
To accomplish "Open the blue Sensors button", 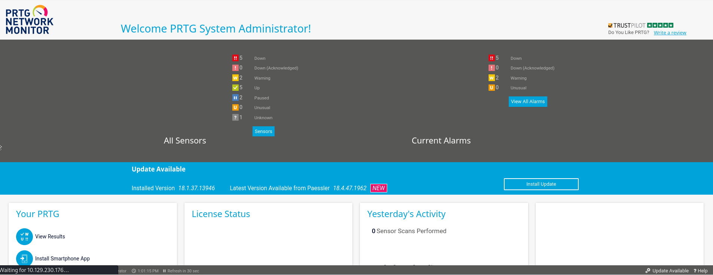I will pos(263,132).
